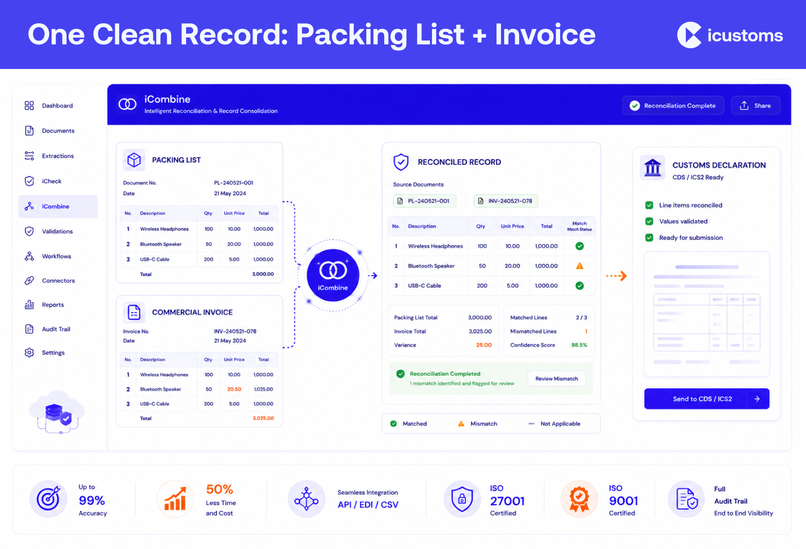Open iCombine in the sidebar
This screenshot has height=549, width=806.
point(58,206)
